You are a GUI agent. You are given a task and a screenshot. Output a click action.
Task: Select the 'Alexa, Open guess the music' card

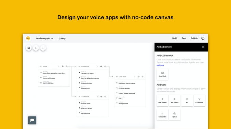click(x=54, y=73)
